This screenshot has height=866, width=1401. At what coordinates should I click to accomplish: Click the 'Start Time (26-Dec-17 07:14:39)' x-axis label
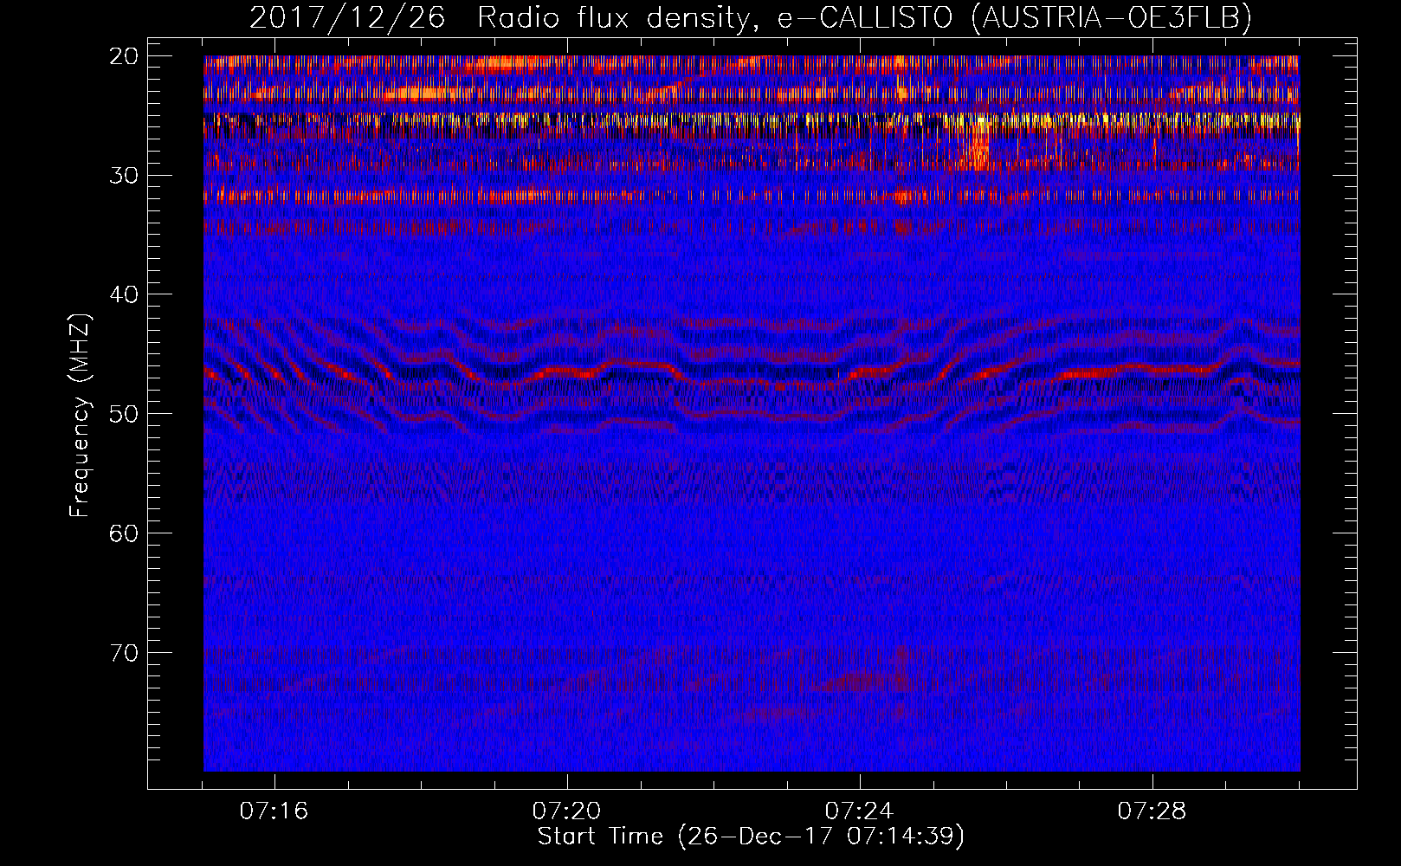click(751, 837)
